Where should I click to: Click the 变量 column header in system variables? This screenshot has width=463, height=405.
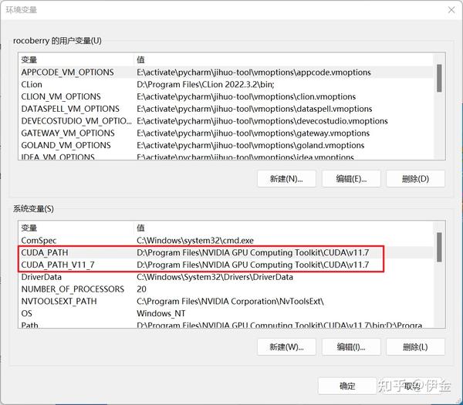click(76, 228)
